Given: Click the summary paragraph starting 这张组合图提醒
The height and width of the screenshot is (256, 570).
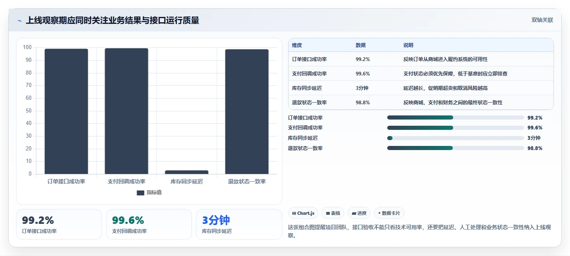Looking at the screenshot, I should click(419, 231).
